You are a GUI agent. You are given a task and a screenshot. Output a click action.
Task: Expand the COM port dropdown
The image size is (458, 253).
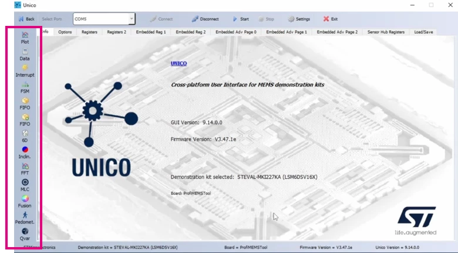click(132, 19)
